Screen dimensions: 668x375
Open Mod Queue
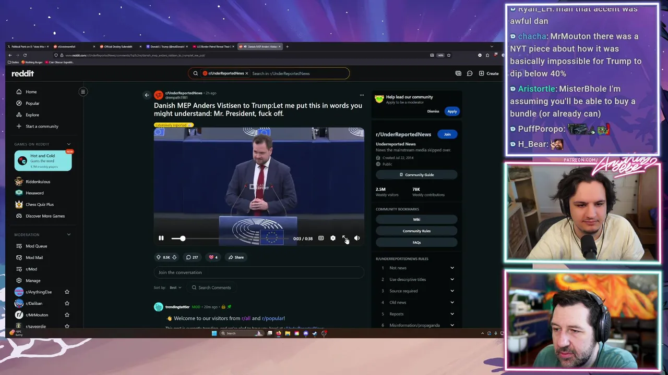point(36,246)
